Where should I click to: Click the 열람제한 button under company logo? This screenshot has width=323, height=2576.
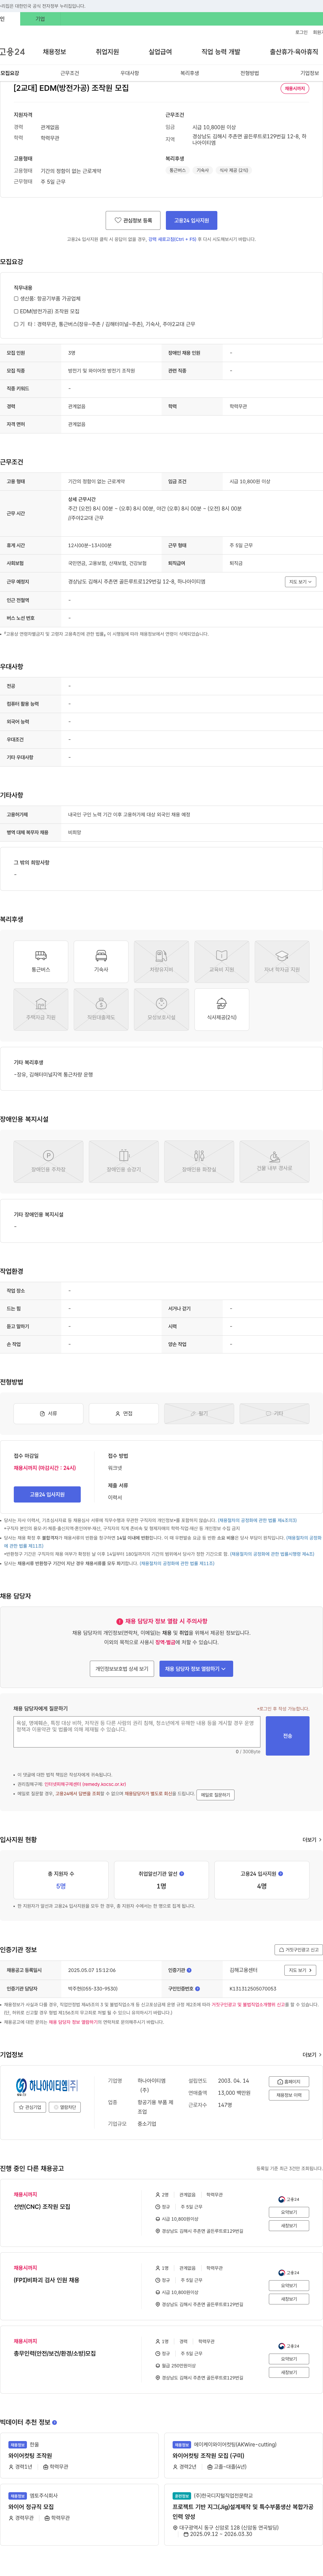(x=65, y=2107)
